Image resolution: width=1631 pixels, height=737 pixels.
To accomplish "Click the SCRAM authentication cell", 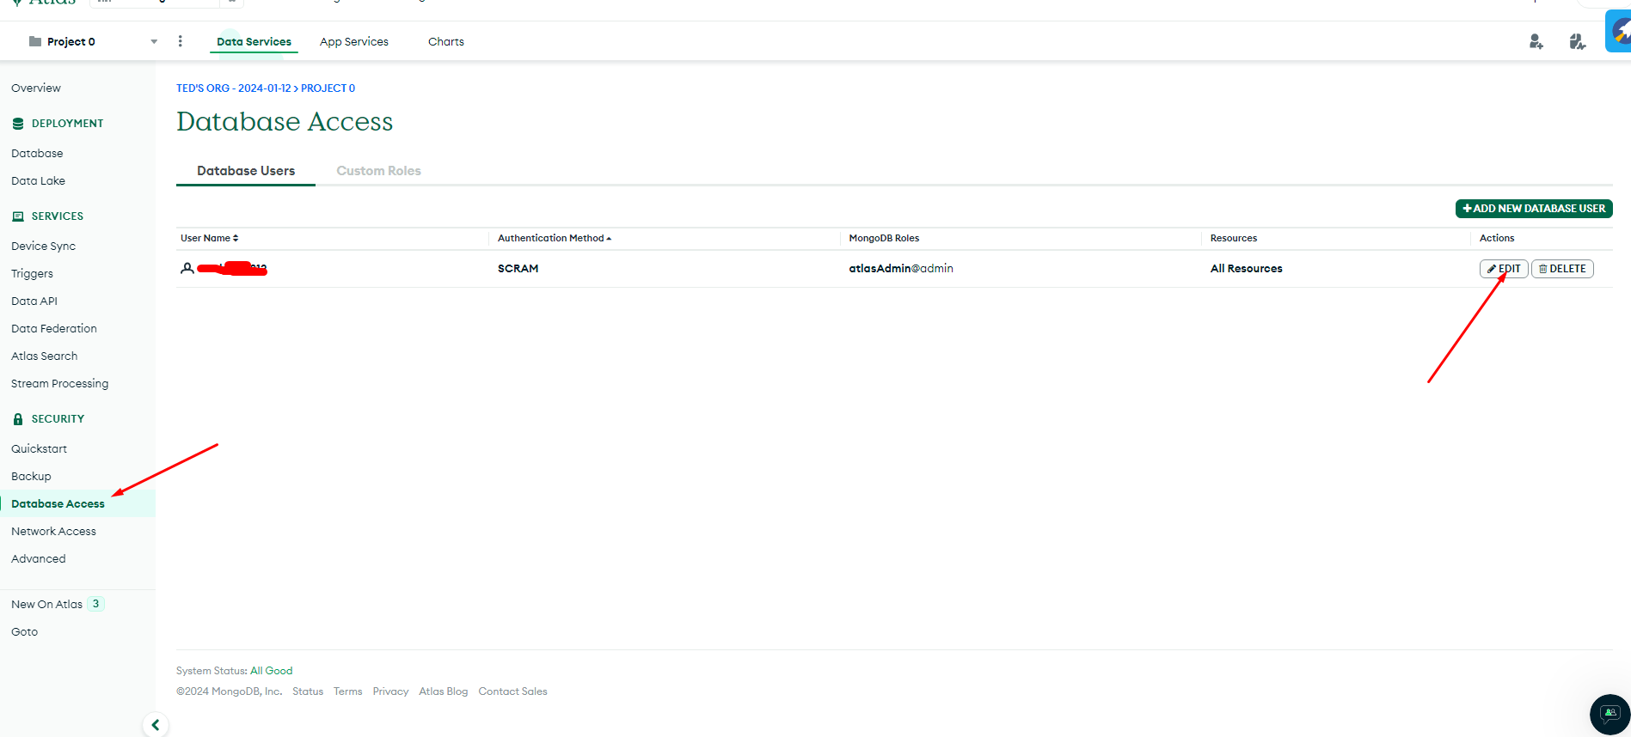I will pos(518,268).
